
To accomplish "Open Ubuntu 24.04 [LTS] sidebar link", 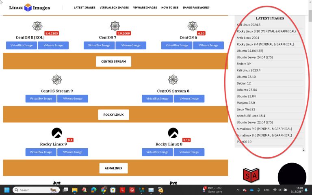I will [250, 51].
